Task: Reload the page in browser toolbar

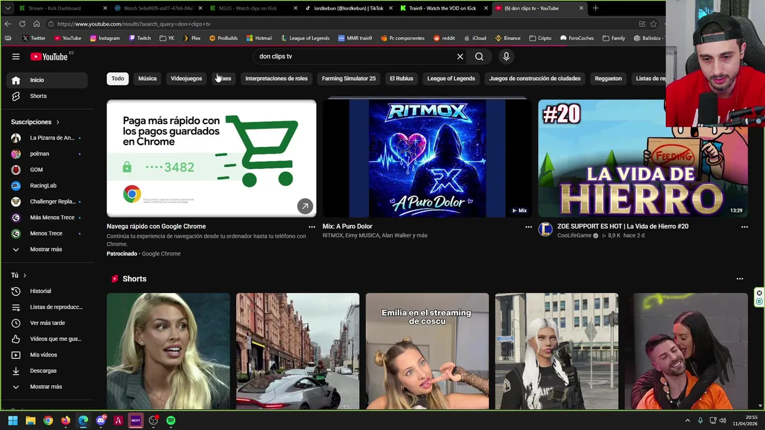Action: tap(22, 24)
